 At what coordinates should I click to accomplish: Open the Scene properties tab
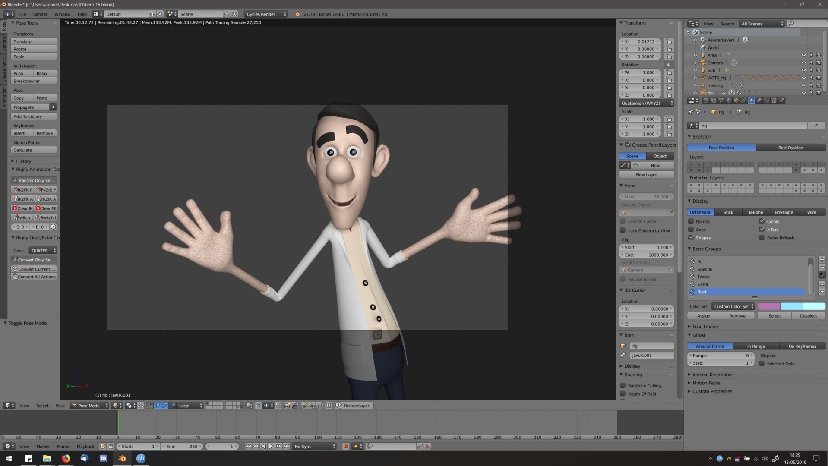(x=721, y=101)
